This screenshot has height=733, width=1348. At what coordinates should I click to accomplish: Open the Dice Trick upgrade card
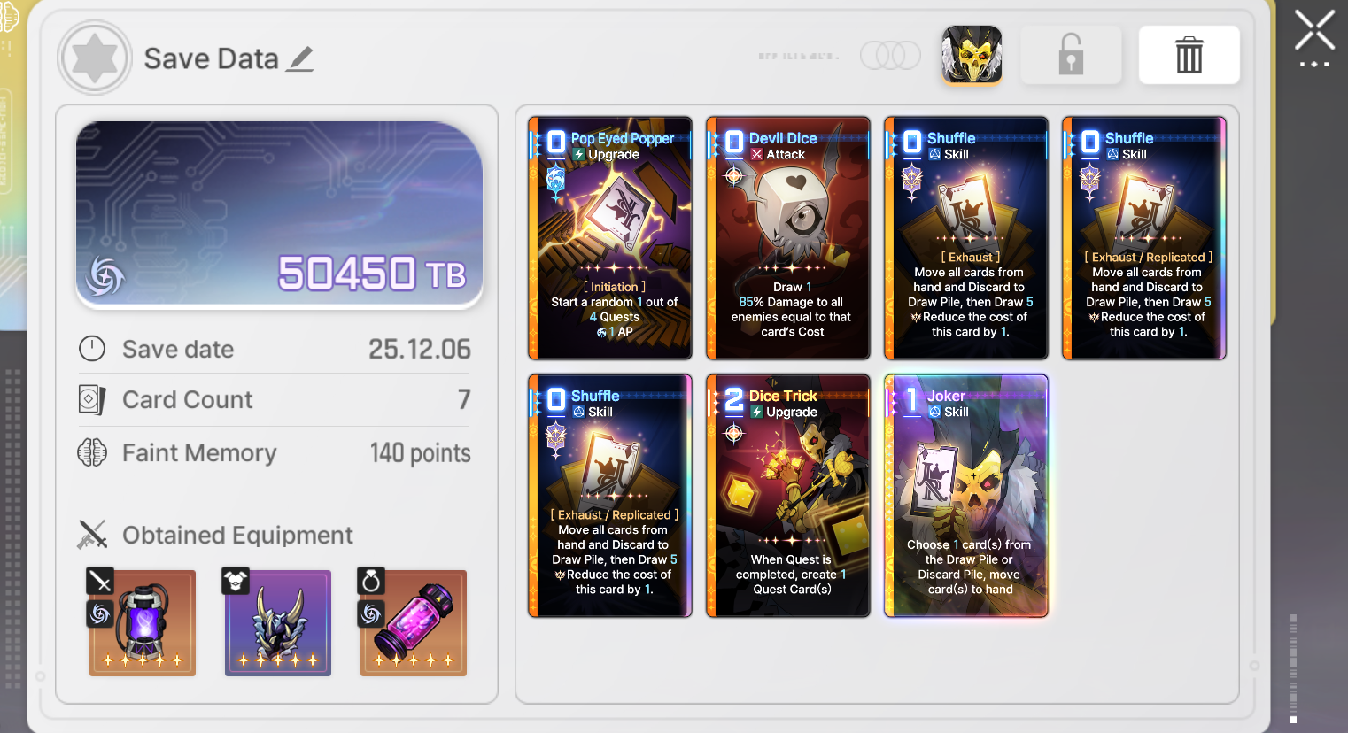788,496
